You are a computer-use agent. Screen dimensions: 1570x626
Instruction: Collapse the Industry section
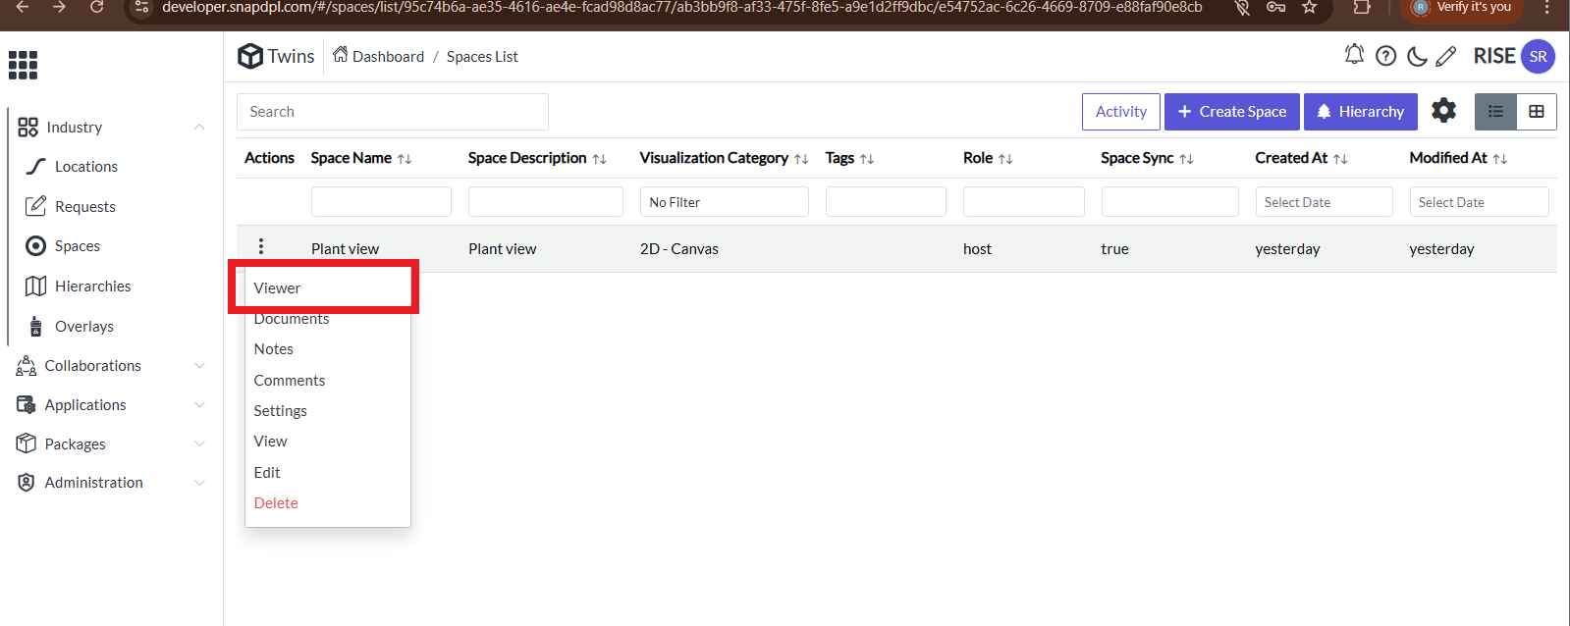pos(199,128)
